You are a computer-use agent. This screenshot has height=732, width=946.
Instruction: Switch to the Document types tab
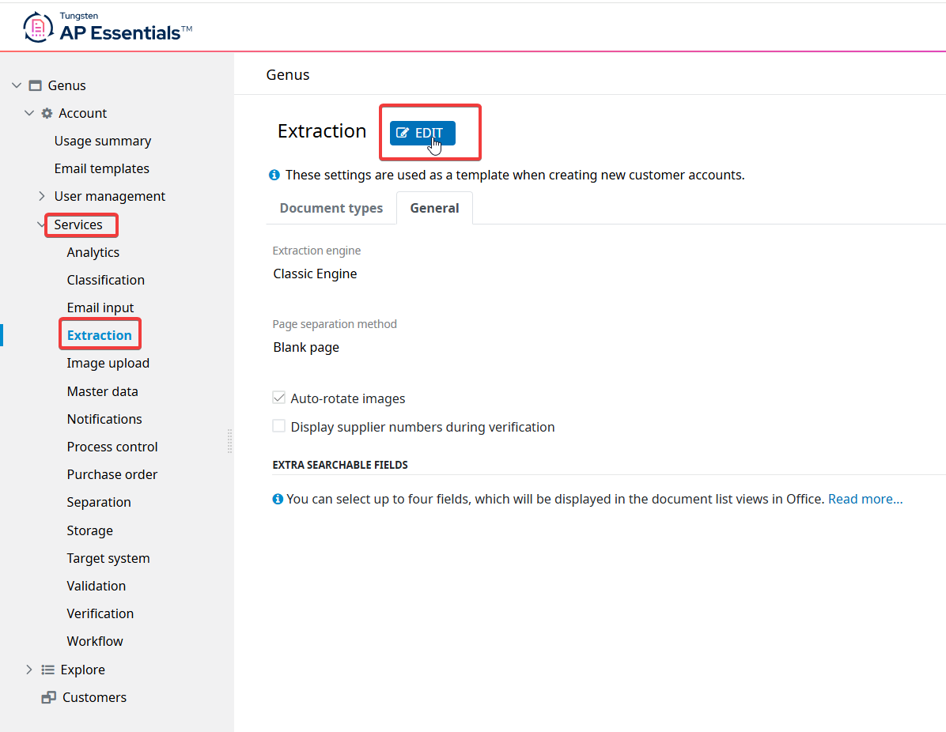tap(331, 208)
